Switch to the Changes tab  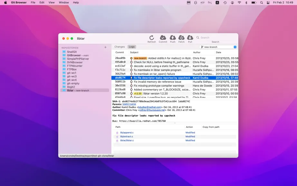[120, 47]
